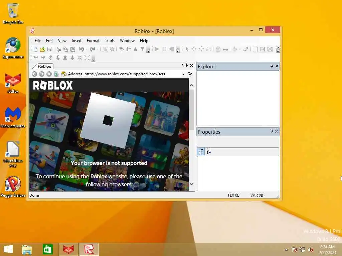342x256 pixels.
Task: Click the New document toolbar icon
Action: pos(35,49)
